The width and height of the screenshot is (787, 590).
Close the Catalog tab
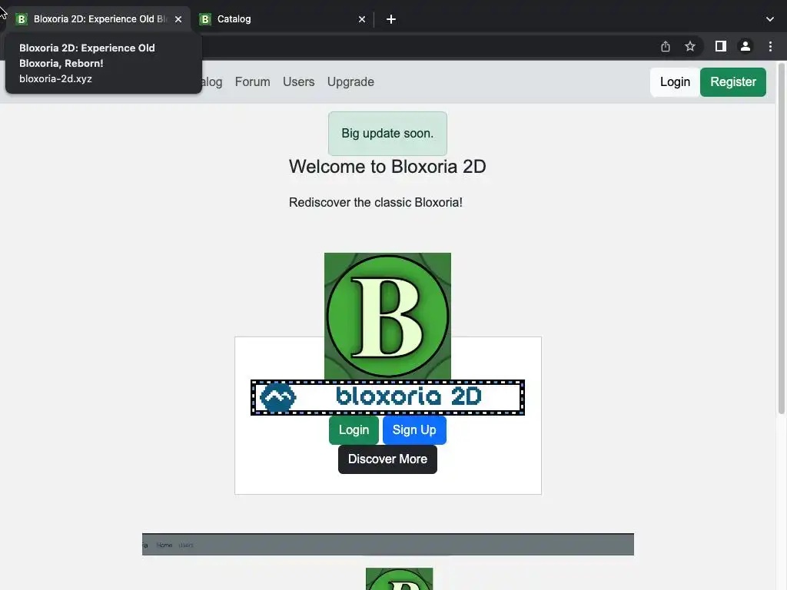pyautogui.click(x=362, y=19)
